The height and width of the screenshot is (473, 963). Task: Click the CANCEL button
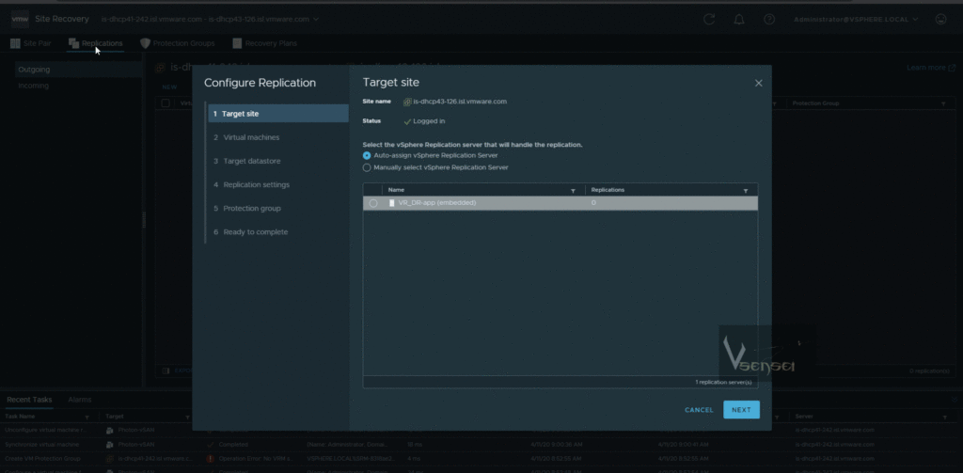coord(699,410)
